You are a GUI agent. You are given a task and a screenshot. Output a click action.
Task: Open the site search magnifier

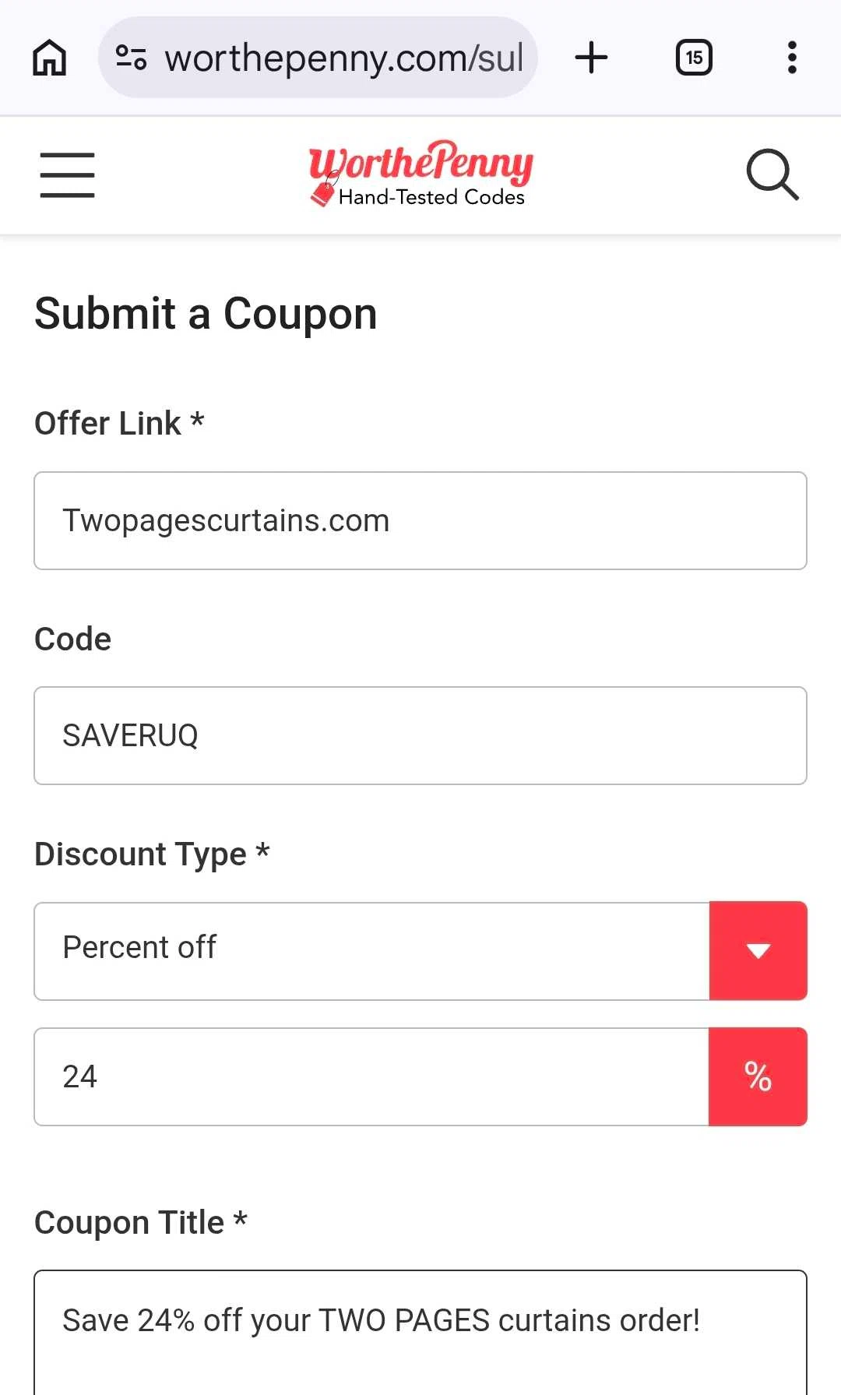(x=772, y=174)
